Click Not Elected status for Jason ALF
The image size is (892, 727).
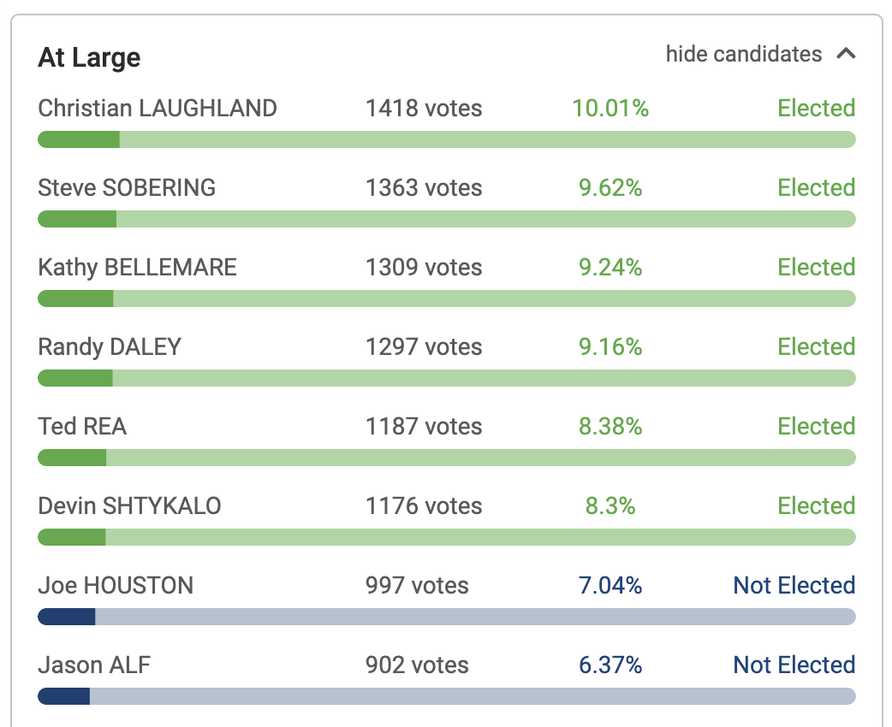pyautogui.click(x=794, y=665)
